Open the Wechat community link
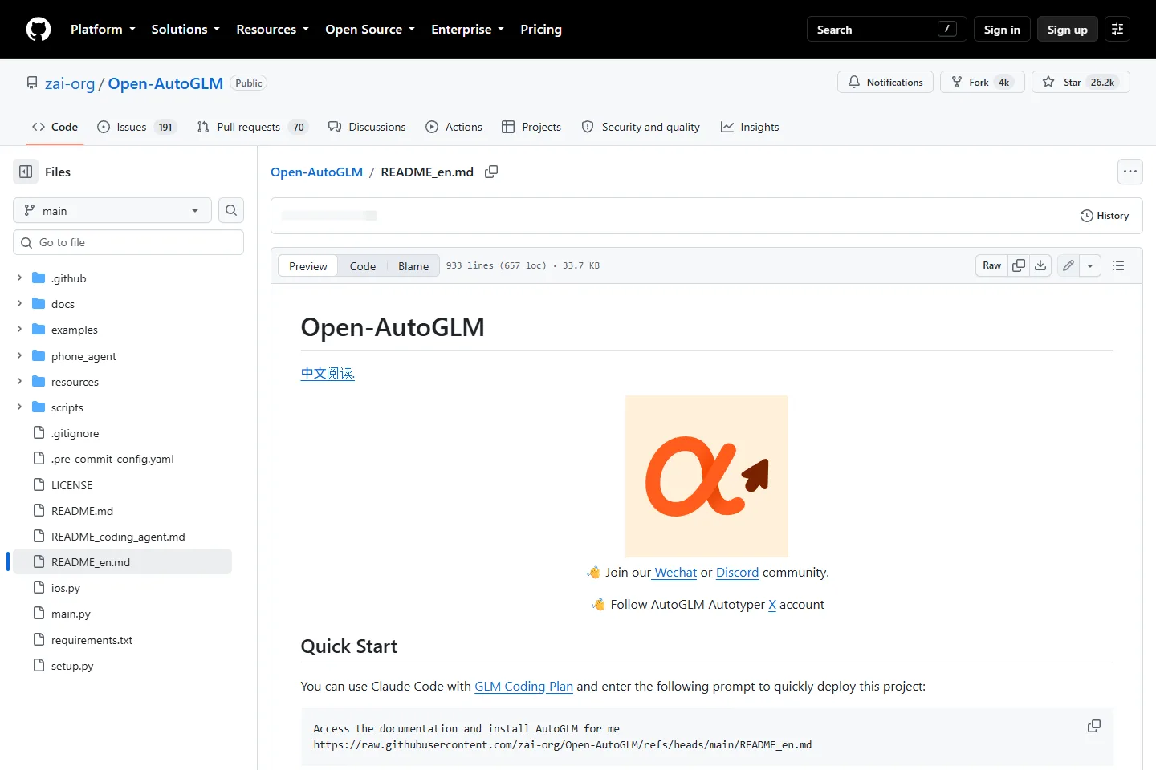 coord(675,573)
